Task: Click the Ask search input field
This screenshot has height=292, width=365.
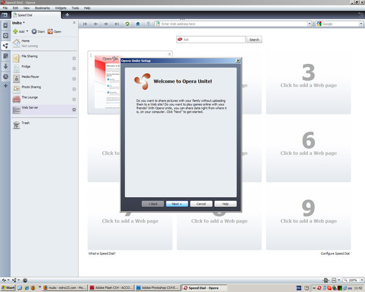Action: pyautogui.click(x=211, y=40)
